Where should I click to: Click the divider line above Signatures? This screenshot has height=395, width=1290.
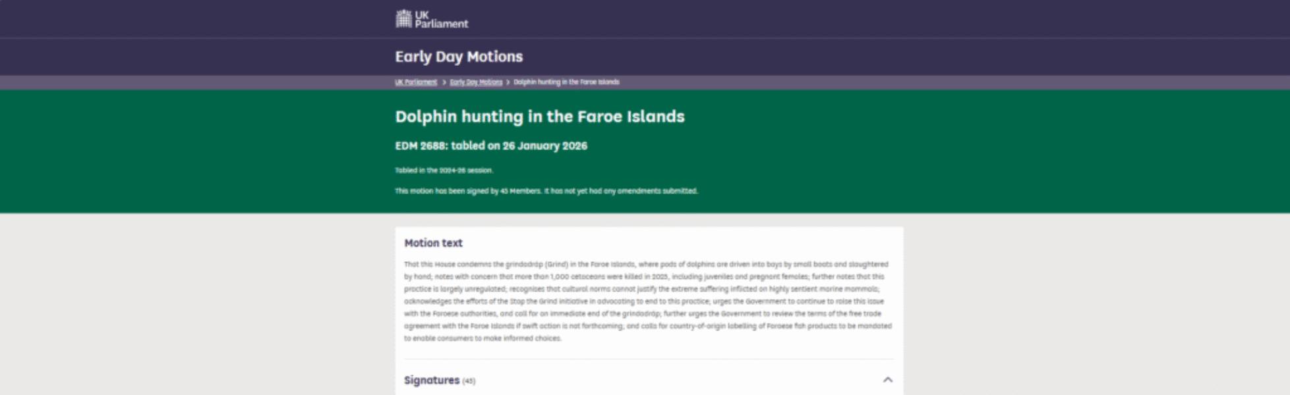[x=649, y=359]
